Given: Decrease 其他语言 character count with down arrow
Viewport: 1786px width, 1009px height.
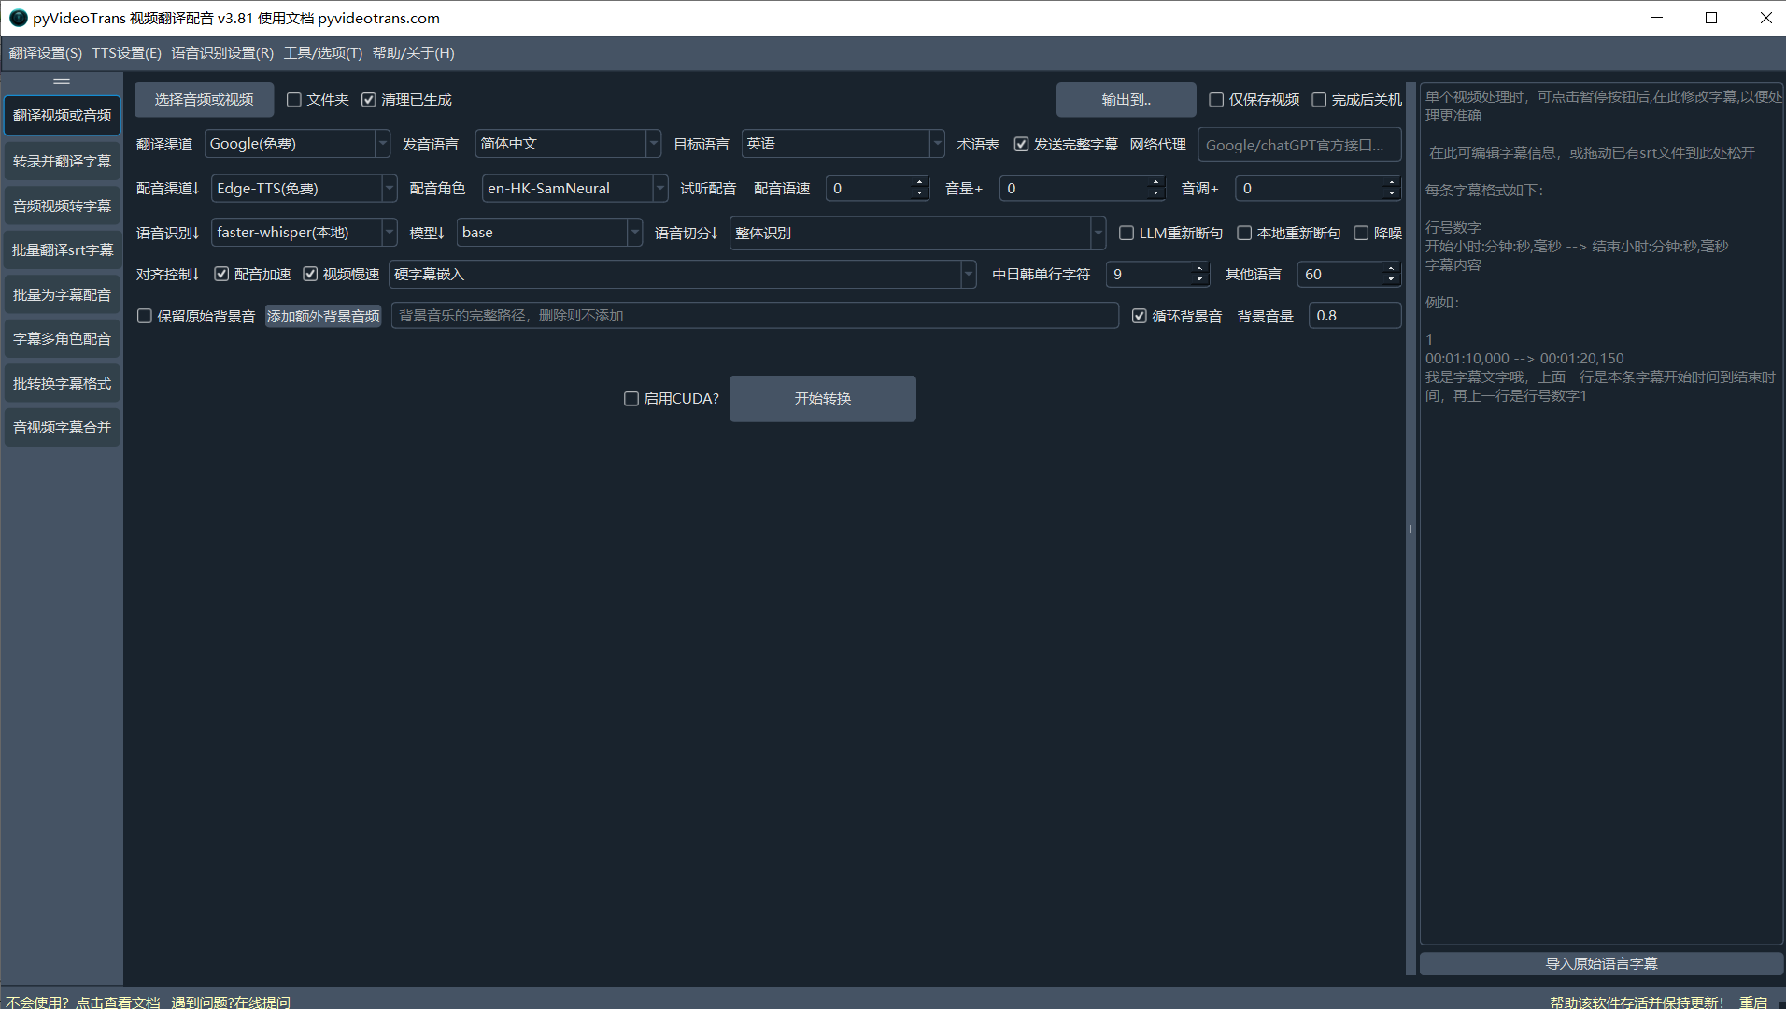Looking at the screenshot, I should 1391,280.
